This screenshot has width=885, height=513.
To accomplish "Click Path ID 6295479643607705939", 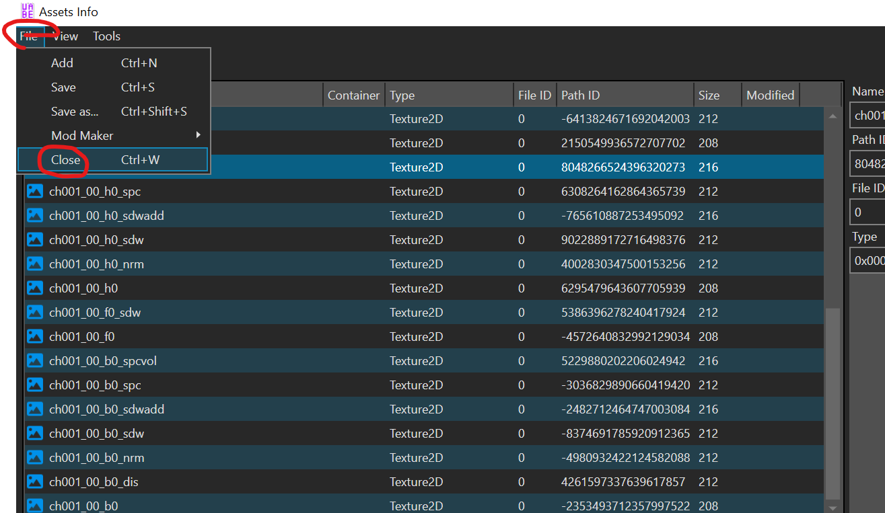I will pyautogui.click(x=623, y=288).
